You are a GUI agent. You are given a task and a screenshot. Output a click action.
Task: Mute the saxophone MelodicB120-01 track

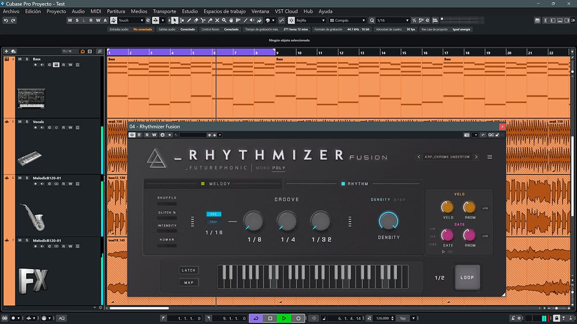[20, 178]
